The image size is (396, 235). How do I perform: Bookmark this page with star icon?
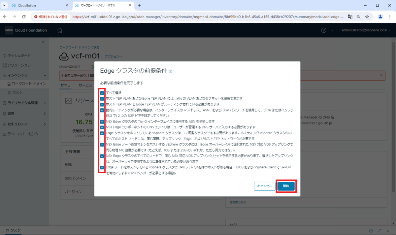tap(367, 17)
